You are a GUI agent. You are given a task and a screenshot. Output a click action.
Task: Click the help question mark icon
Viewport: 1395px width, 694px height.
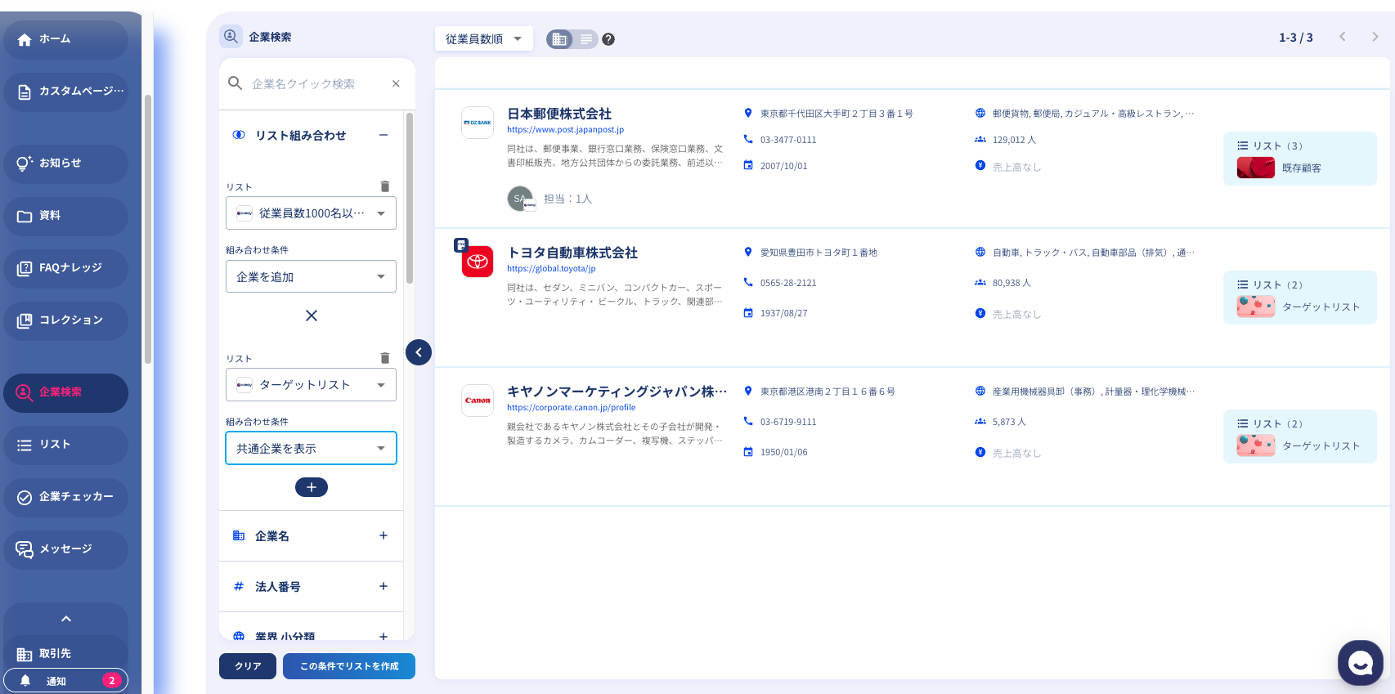point(608,39)
